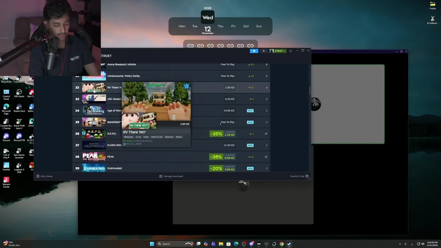Click the Online Co-Op tag in popup
This screenshot has width=441, height=248.
click(156, 137)
